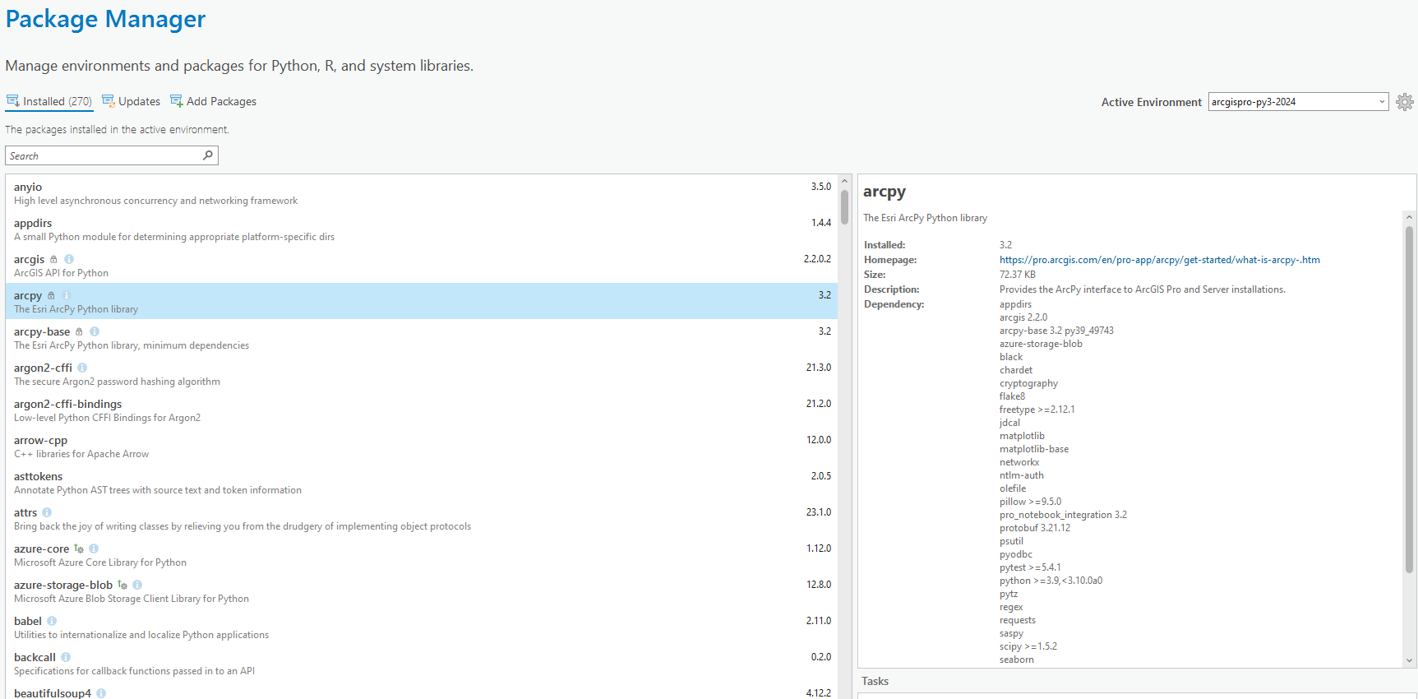Select the anyio package row
Screen dimensions: 1418x699
tap(422, 193)
